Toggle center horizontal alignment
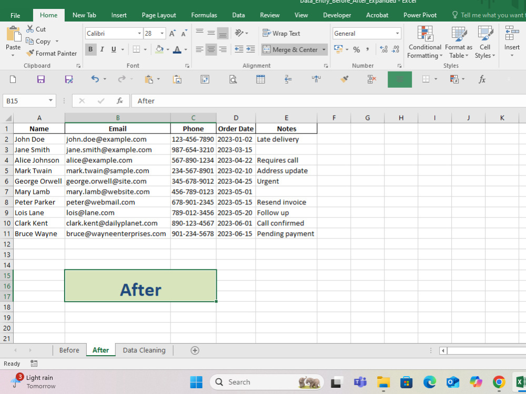Image resolution: width=526 pixels, height=394 pixels. click(211, 49)
